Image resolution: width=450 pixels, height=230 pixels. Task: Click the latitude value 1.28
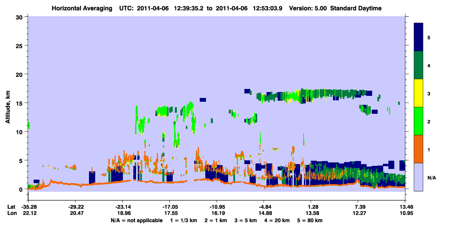click(311, 207)
